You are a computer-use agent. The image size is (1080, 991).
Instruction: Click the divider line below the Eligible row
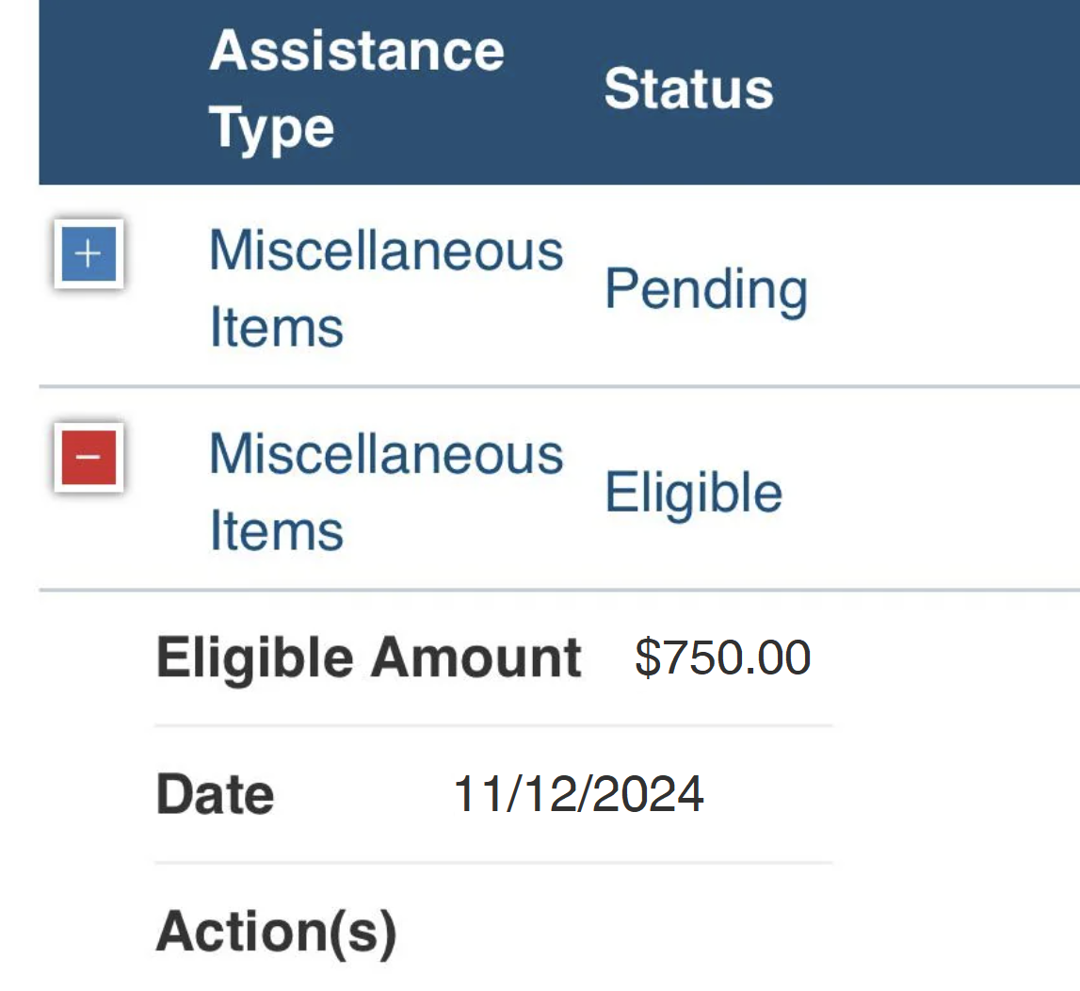tap(559, 590)
